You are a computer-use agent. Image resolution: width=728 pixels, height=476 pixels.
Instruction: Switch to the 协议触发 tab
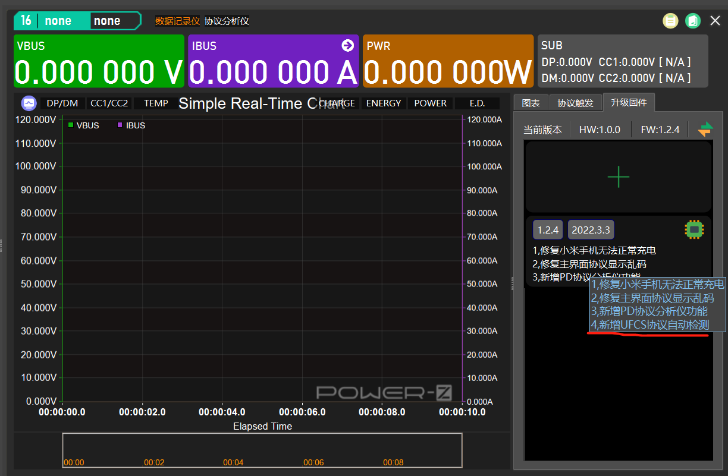pos(575,103)
